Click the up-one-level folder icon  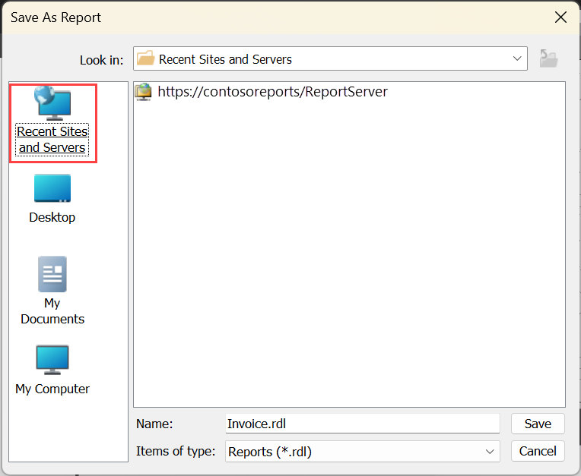(548, 58)
